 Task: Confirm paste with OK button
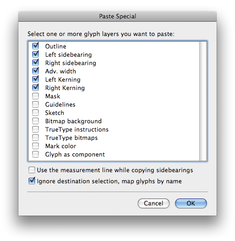coord(191,203)
